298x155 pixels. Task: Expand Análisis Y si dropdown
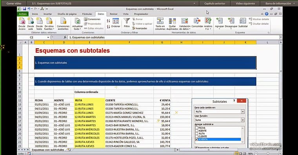[211, 29]
